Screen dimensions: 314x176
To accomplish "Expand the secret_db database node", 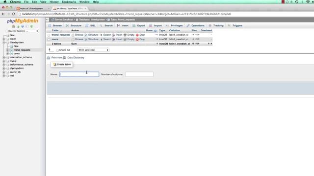I will [x=4, y=72].
